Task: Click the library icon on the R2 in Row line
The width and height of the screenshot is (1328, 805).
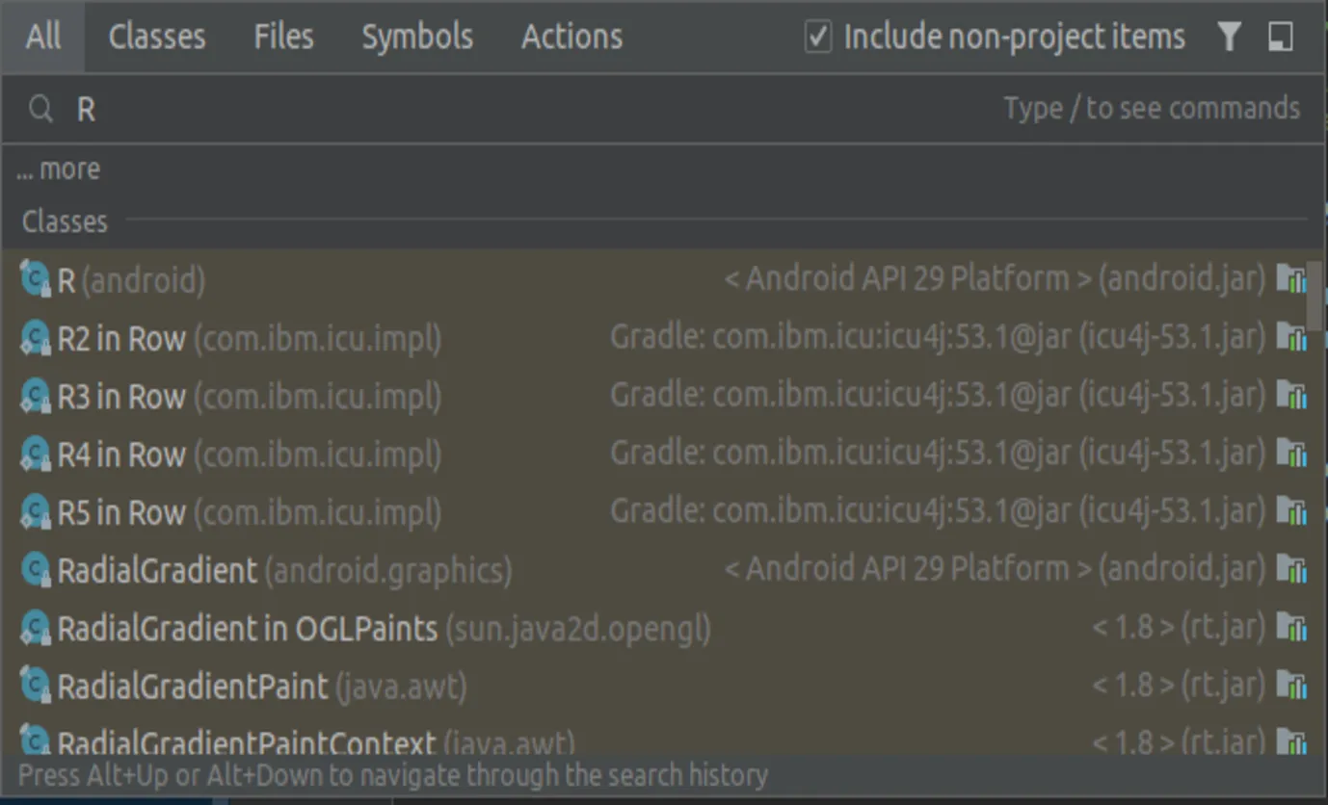Action: coord(1291,337)
